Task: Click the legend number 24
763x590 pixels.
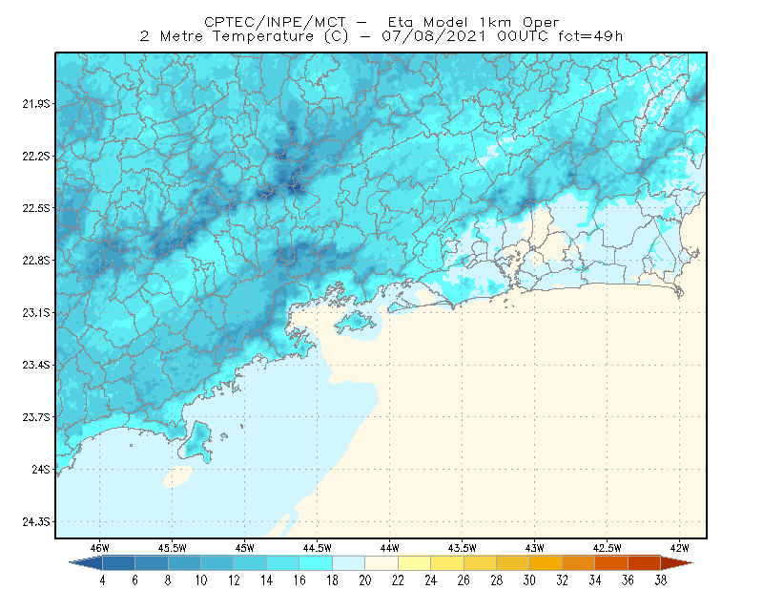Action: click(x=431, y=580)
